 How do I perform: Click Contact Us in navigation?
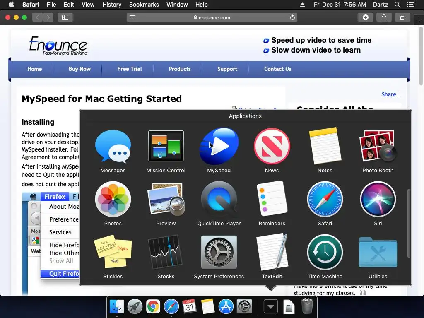tap(278, 69)
